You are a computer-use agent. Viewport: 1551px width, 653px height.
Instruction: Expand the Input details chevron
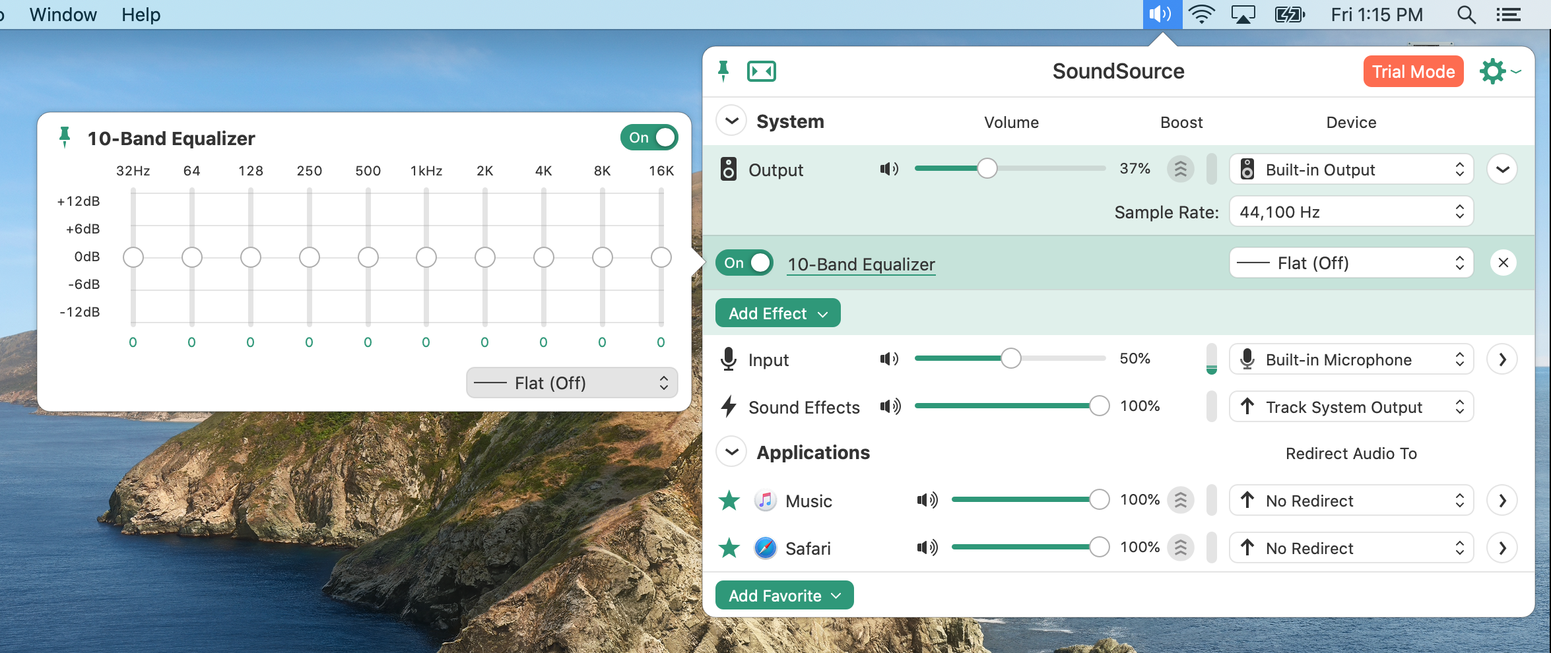coord(1502,359)
